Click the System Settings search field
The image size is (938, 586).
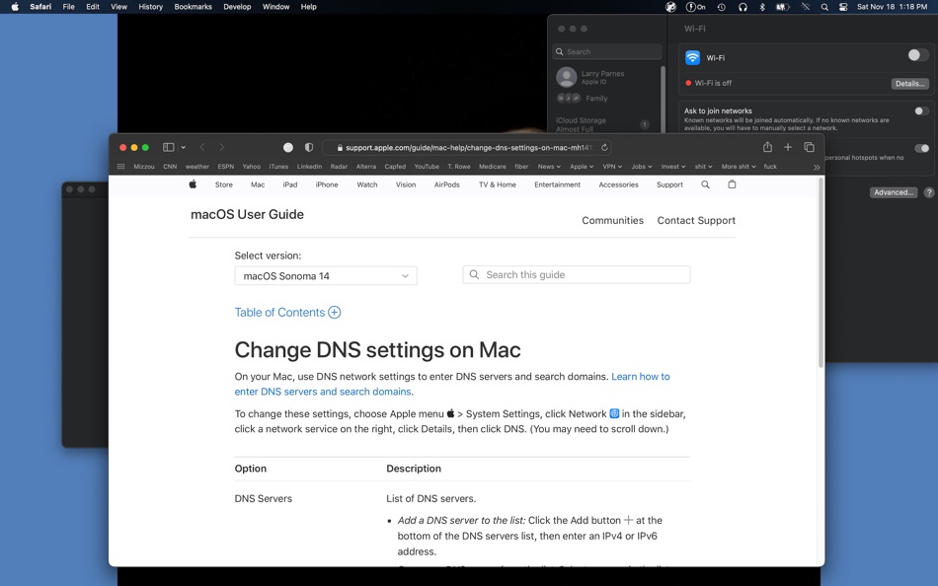(x=606, y=51)
